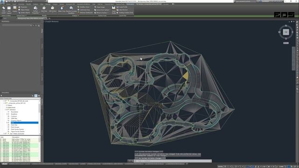Click N on the ViewCube compass
This screenshot has height=168, width=299.
(x=285, y=26)
